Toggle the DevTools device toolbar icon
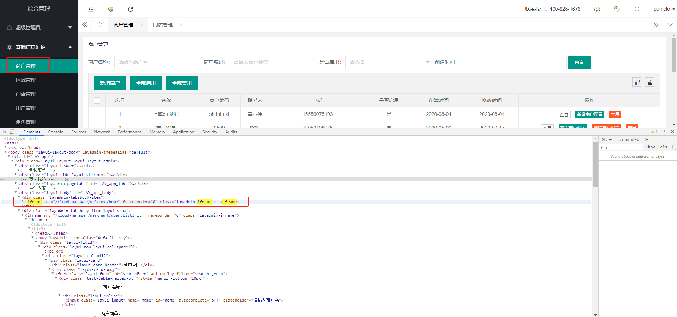This screenshot has width=677, height=317. pos(12,132)
